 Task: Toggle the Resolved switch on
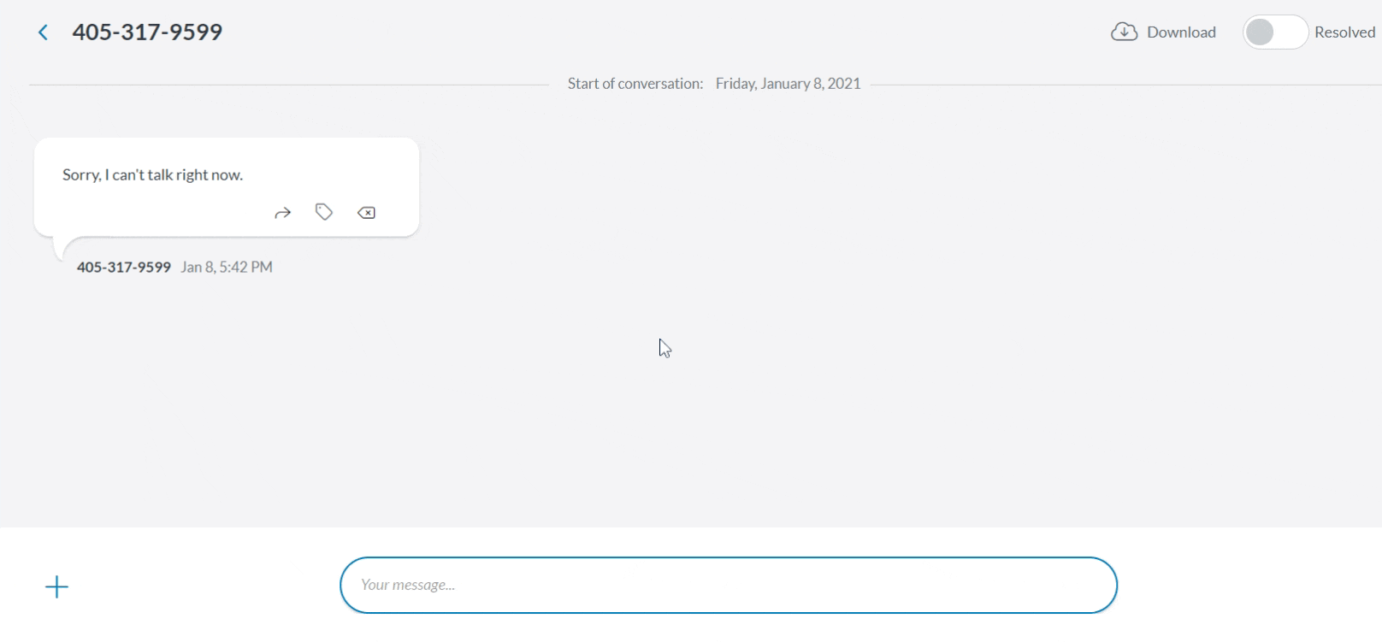(x=1275, y=32)
